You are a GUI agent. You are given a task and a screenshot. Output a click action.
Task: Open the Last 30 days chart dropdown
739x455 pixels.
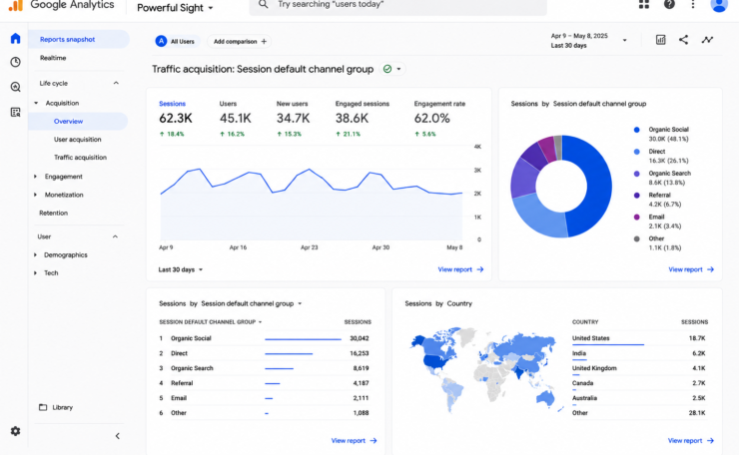point(181,269)
